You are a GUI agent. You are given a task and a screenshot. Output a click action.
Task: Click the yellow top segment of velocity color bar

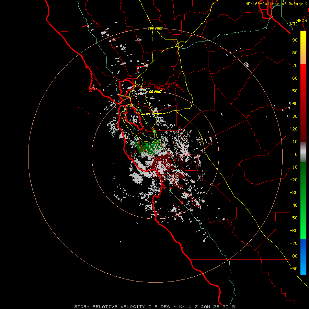click(x=303, y=47)
